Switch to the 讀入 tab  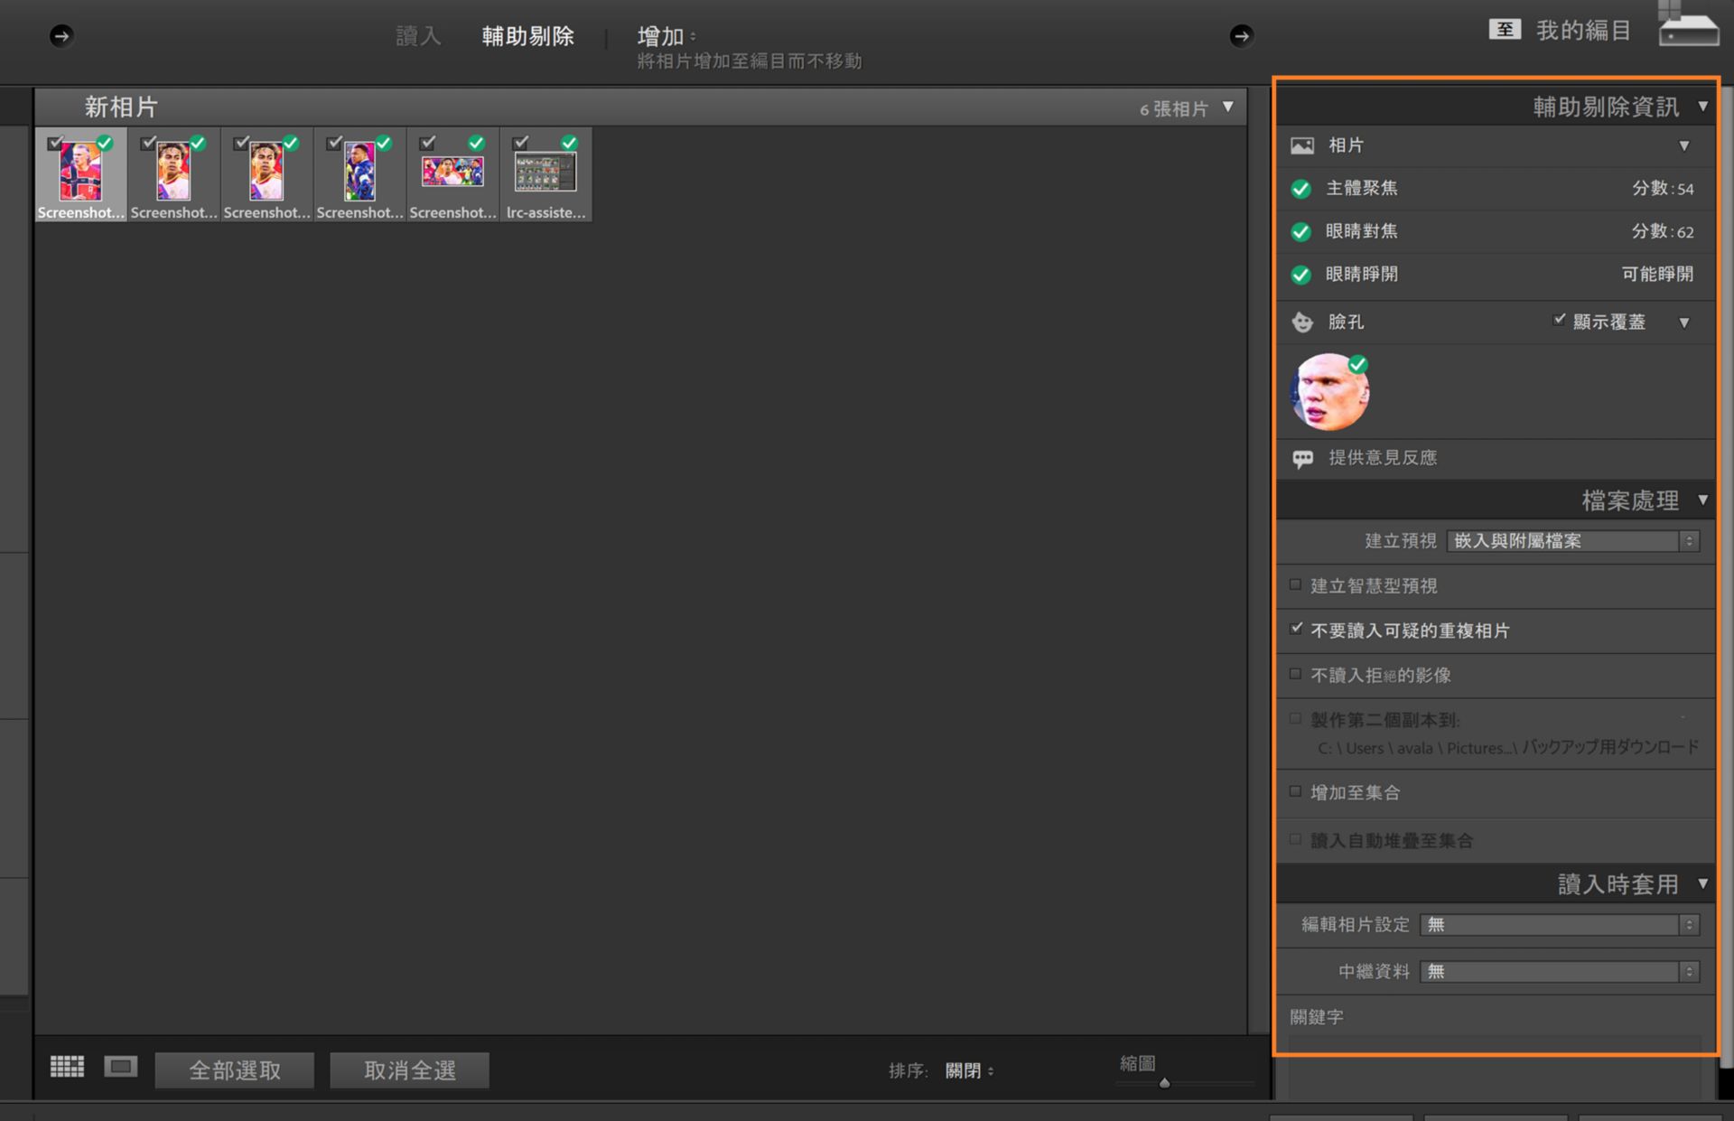(418, 36)
